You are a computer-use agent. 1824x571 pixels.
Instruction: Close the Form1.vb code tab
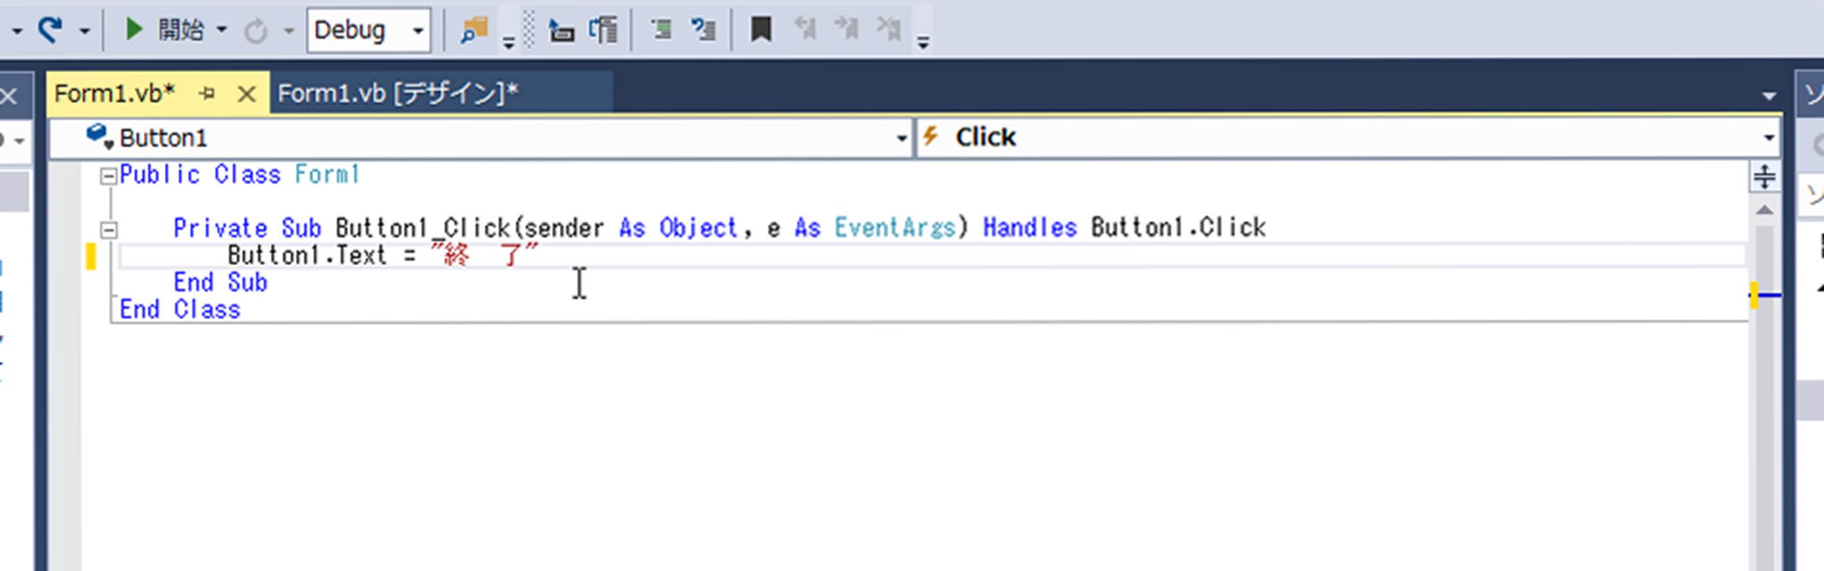point(246,93)
